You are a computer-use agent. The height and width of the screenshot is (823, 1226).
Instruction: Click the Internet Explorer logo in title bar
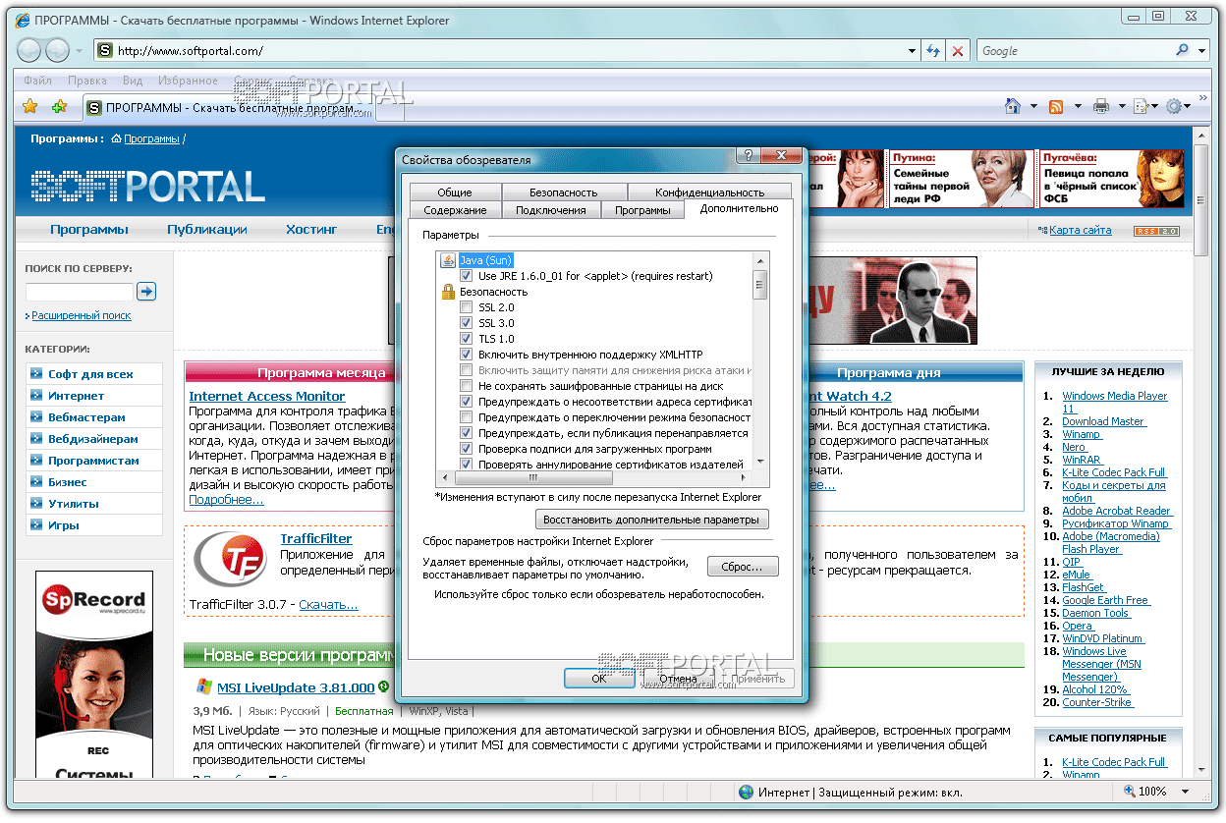22,20
